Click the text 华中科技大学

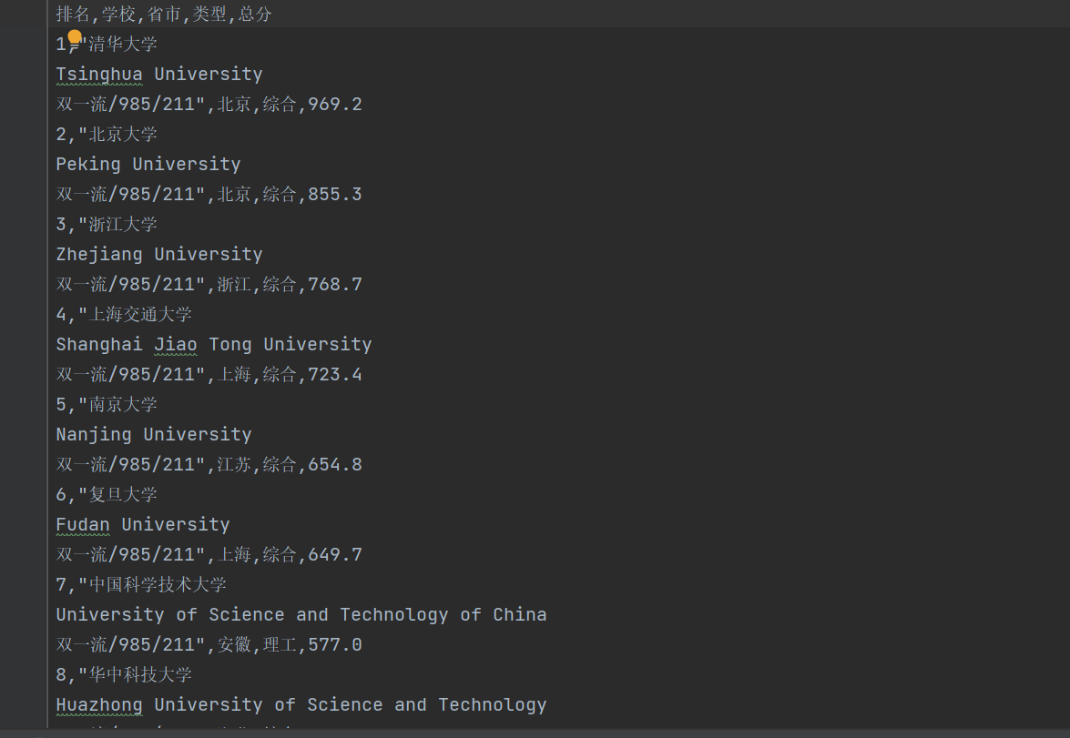140,675
